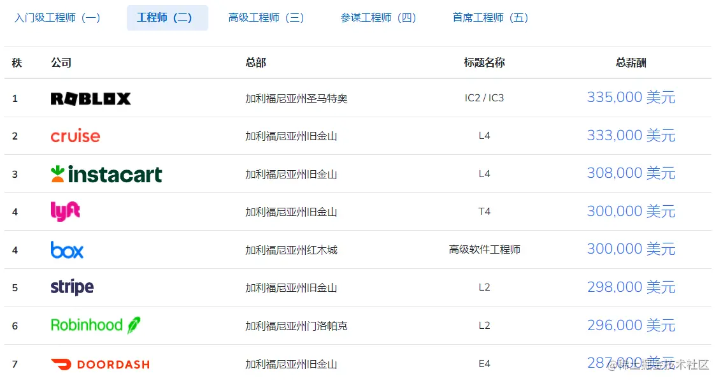Click 加利福尼亚州圣马特奥 headquarters text
Image resolution: width=721 pixels, height=383 pixels.
296,99
